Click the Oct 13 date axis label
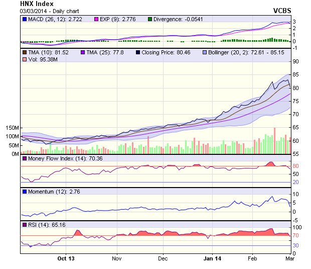 tap(66, 258)
